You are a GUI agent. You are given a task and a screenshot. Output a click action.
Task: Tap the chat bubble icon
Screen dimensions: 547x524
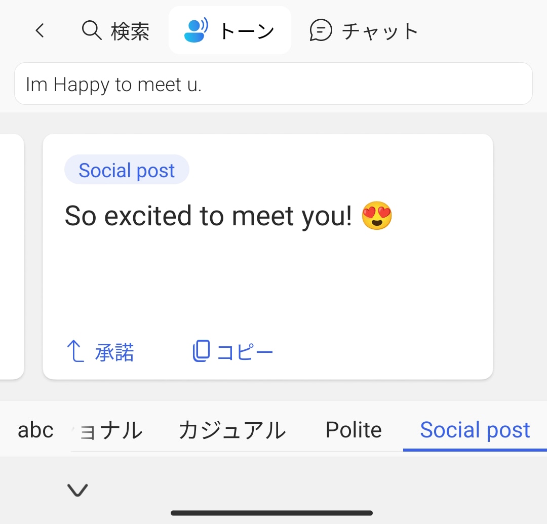pos(321,31)
